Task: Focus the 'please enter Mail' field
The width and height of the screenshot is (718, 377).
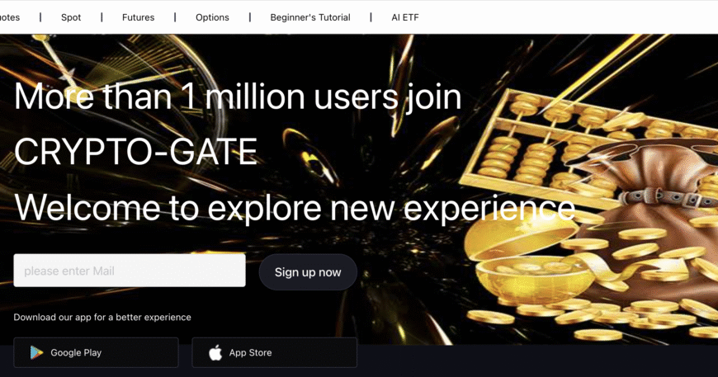Action: tap(130, 271)
